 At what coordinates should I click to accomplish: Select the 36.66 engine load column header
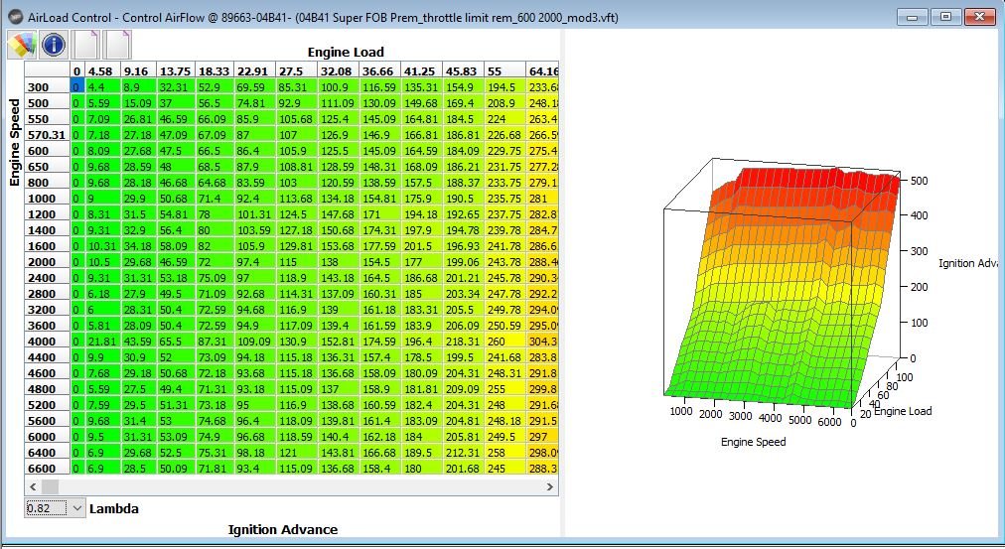click(x=380, y=70)
